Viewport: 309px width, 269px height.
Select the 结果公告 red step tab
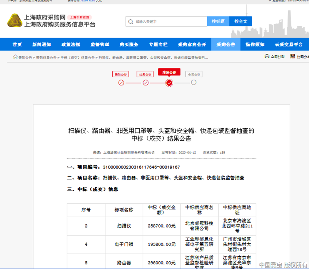(169, 73)
